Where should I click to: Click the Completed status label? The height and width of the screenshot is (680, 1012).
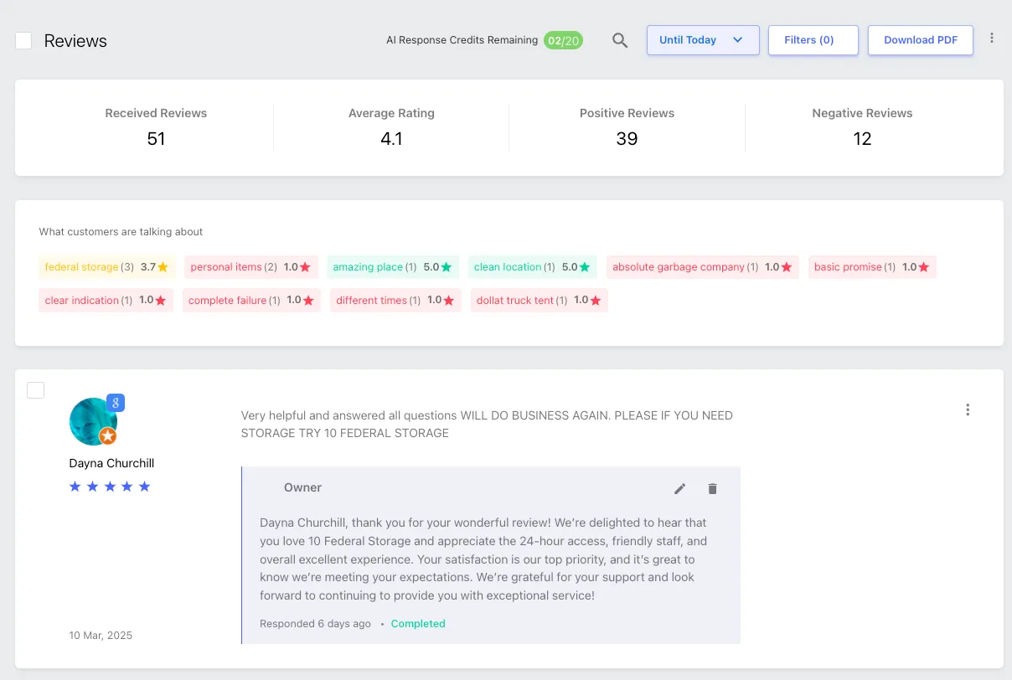pos(418,624)
